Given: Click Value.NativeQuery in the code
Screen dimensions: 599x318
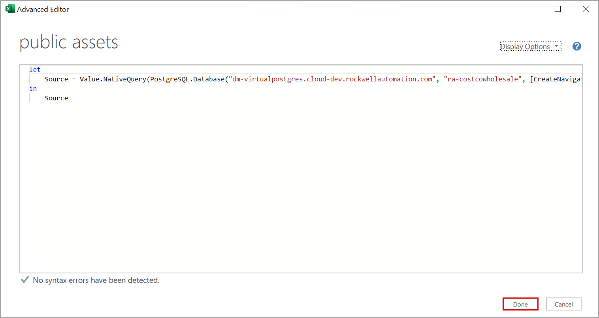Looking at the screenshot, I should 113,79.
